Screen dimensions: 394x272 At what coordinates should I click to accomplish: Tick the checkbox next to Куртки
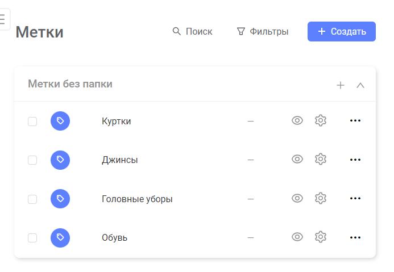pos(32,122)
